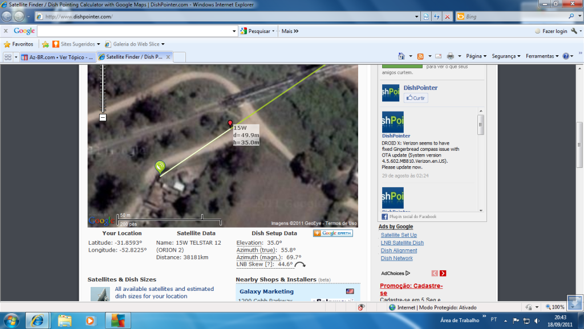Click the Print icon in command bar
The width and height of the screenshot is (584, 329).
451,56
